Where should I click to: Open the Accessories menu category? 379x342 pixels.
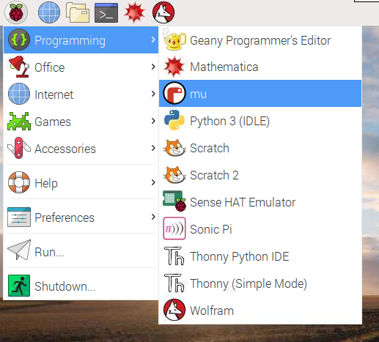coord(81,148)
